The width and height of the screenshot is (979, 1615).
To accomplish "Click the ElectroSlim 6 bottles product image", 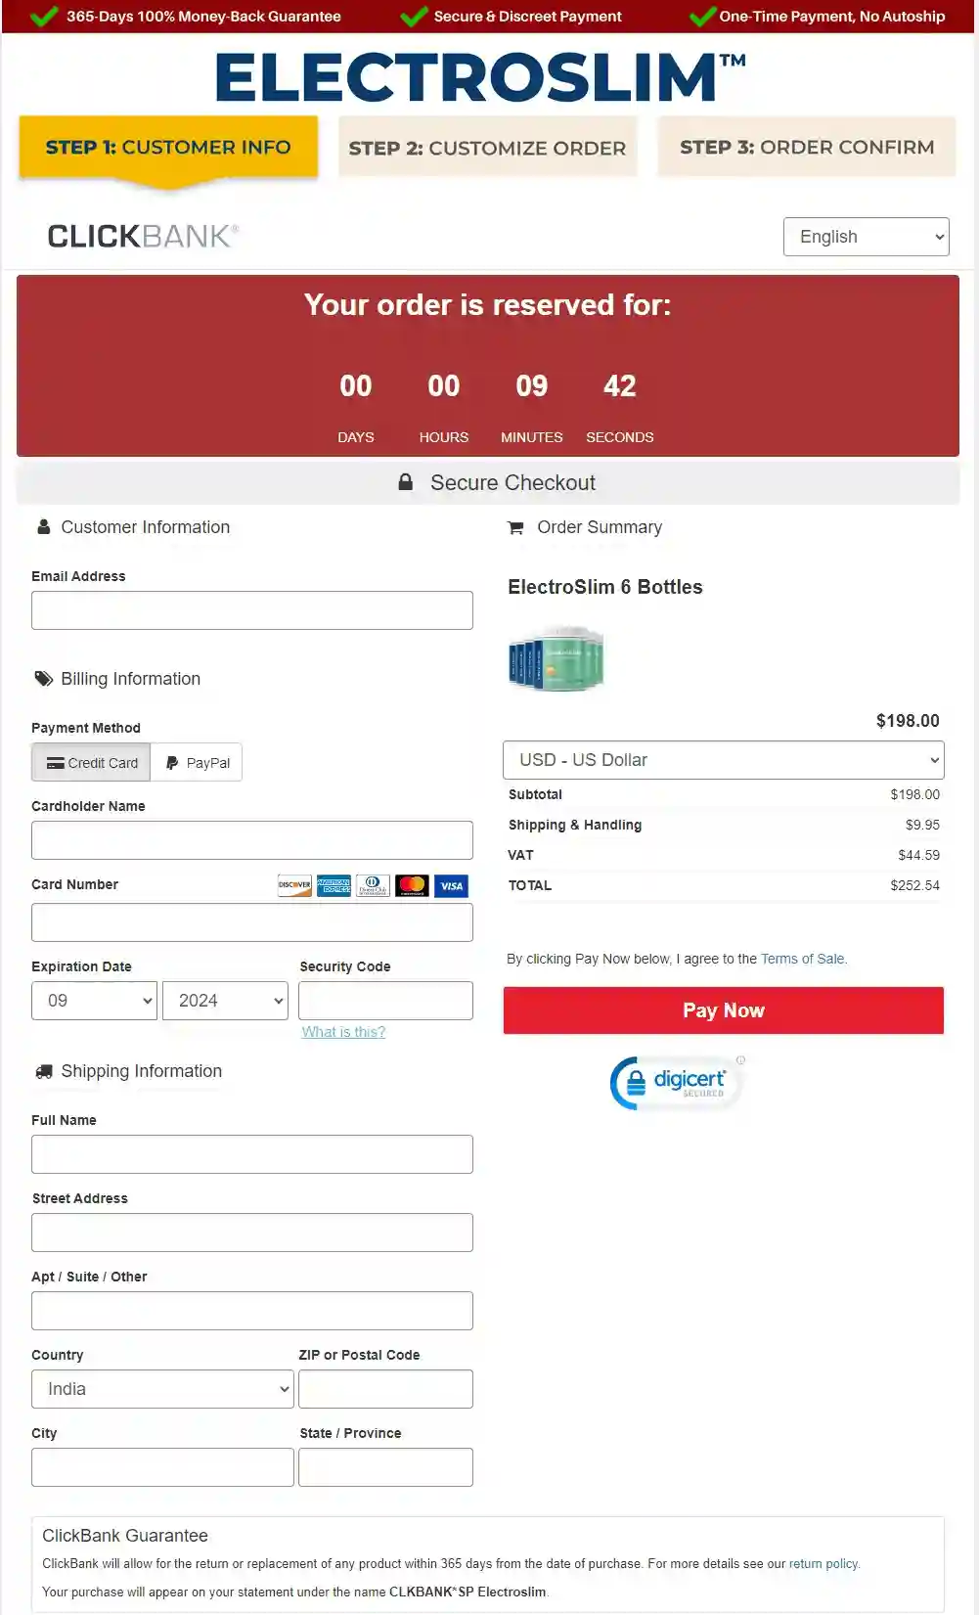I will point(556,658).
